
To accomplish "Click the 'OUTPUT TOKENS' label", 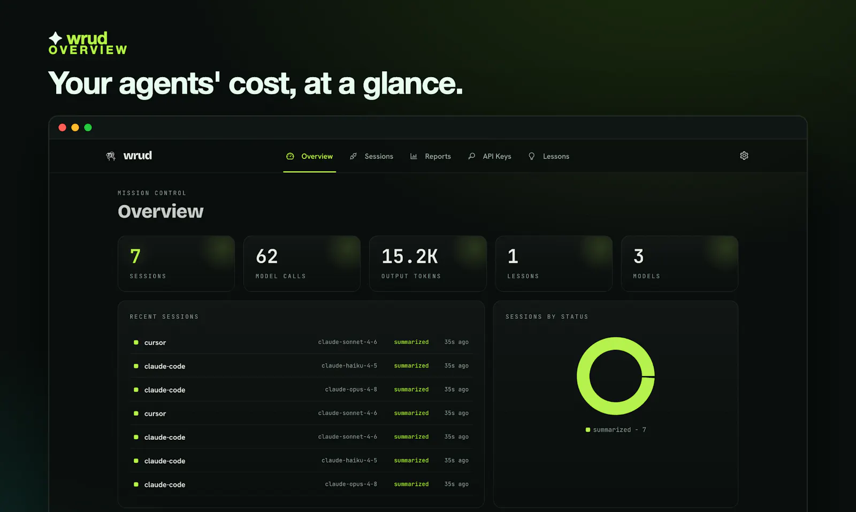I will 411,276.
